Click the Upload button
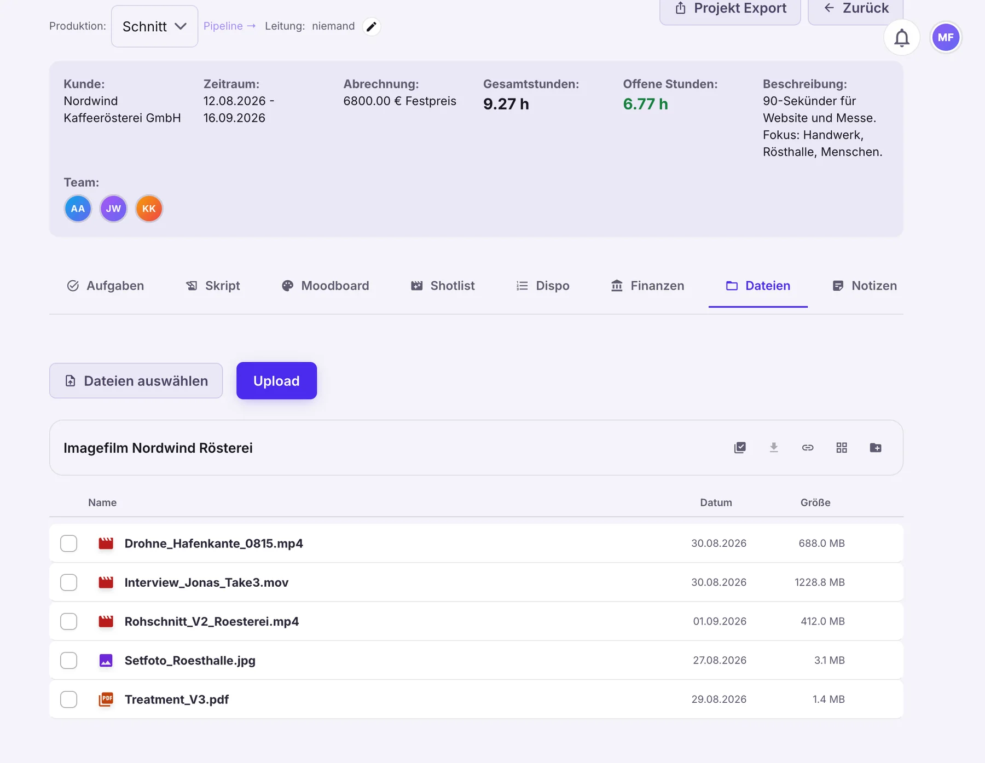Image resolution: width=985 pixels, height=763 pixels. (x=276, y=381)
